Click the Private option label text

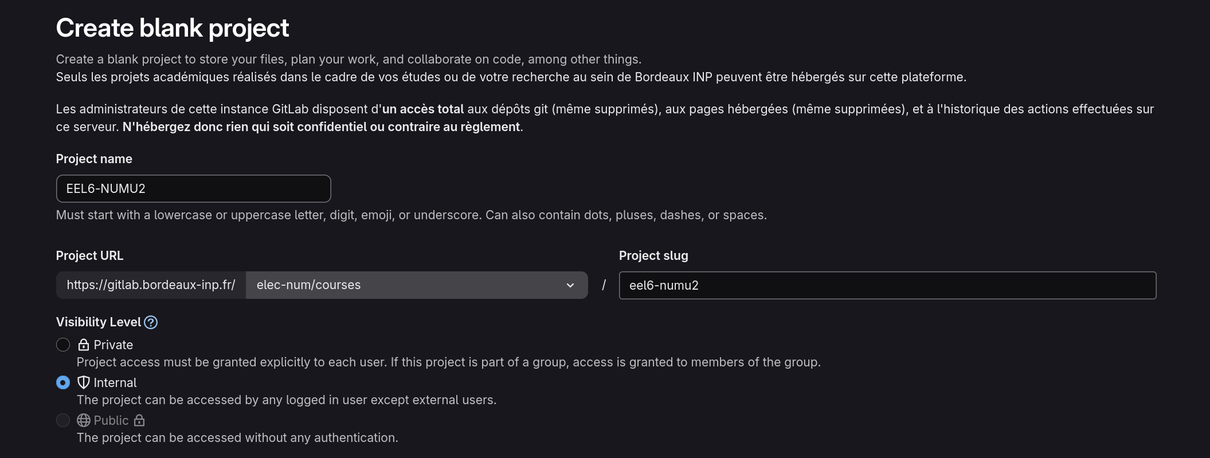113,345
